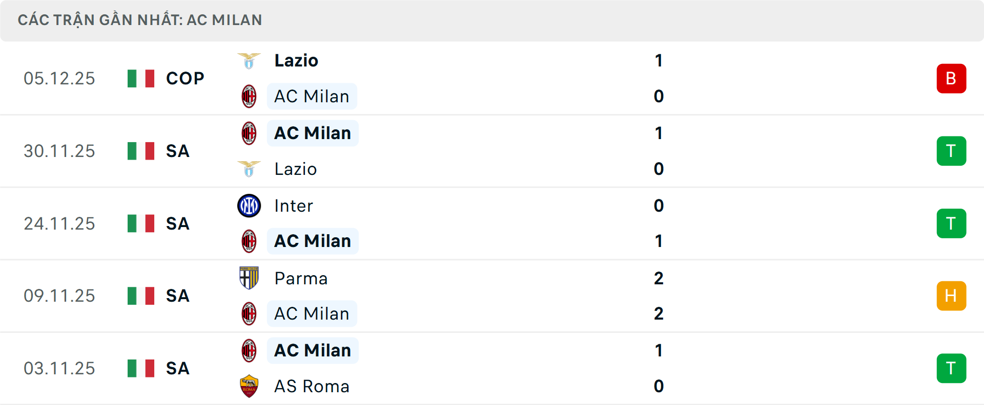
Task: Select the Italian flag next to COP
Action: pyautogui.click(x=141, y=78)
